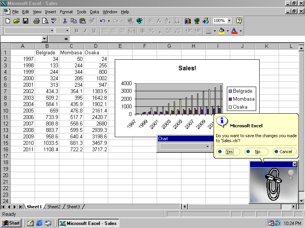Open Chart Objects dropdown in Chart toolbar
The image size is (305, 228).
click(207, 147)
